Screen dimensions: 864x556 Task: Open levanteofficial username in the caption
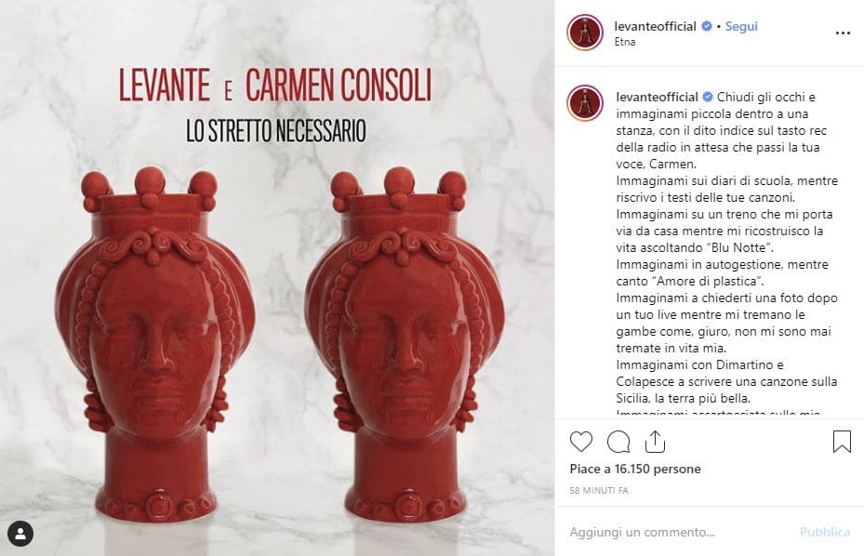[x=657, y=97]
